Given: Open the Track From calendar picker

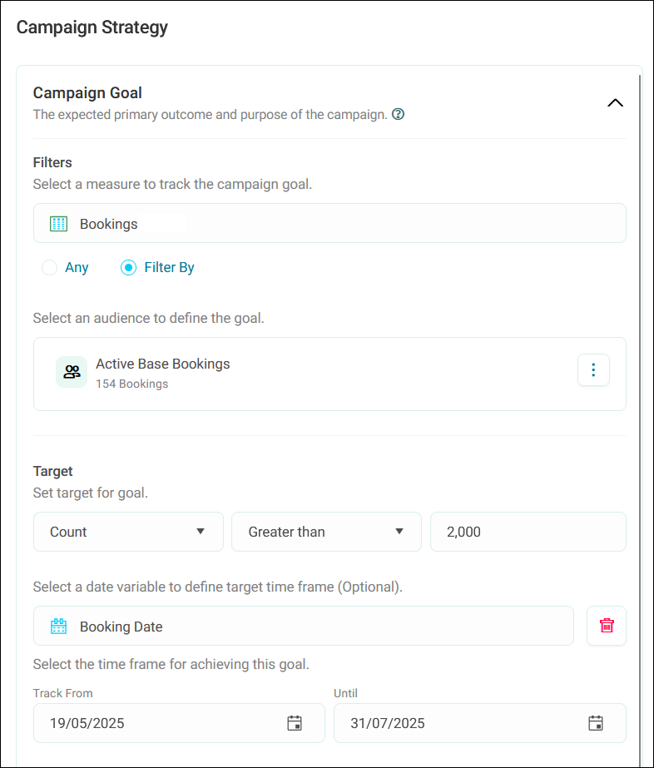Looking at the screenshot, I should pos(295,723).
